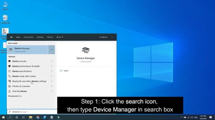Switch to the Settings search tab
This screenshot has height=120, width=215.
[x=40, y=37]
